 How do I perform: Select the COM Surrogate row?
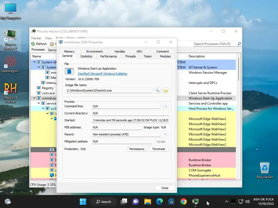tap(200, 170)
